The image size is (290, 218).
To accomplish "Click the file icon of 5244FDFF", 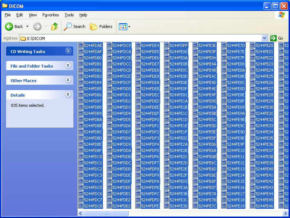I will coord(166,45).
